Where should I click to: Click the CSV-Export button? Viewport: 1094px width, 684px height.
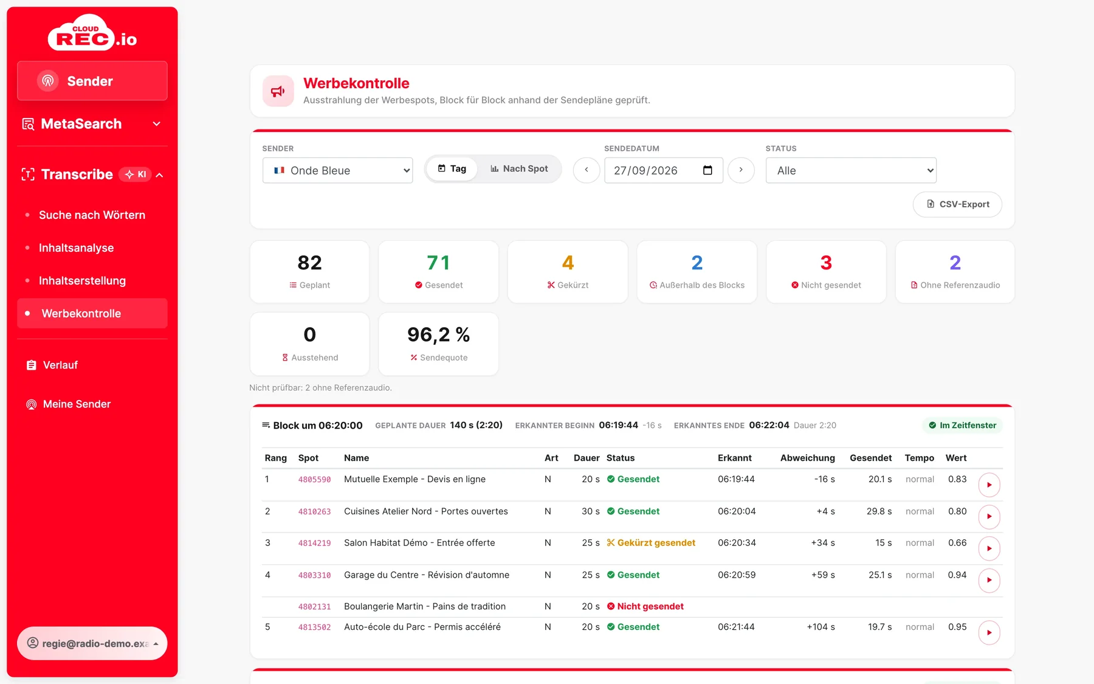pyautogui.click(x=957, y=204)
